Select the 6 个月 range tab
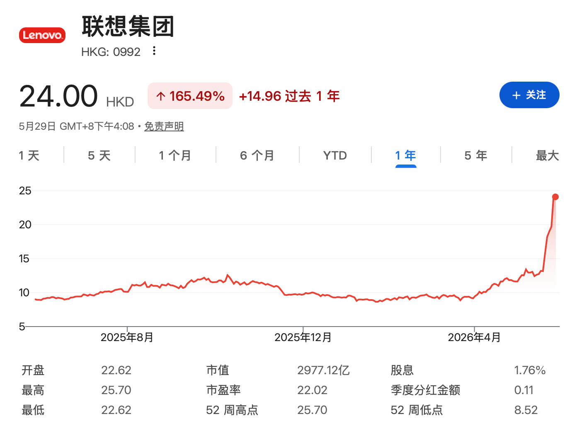 257,156
